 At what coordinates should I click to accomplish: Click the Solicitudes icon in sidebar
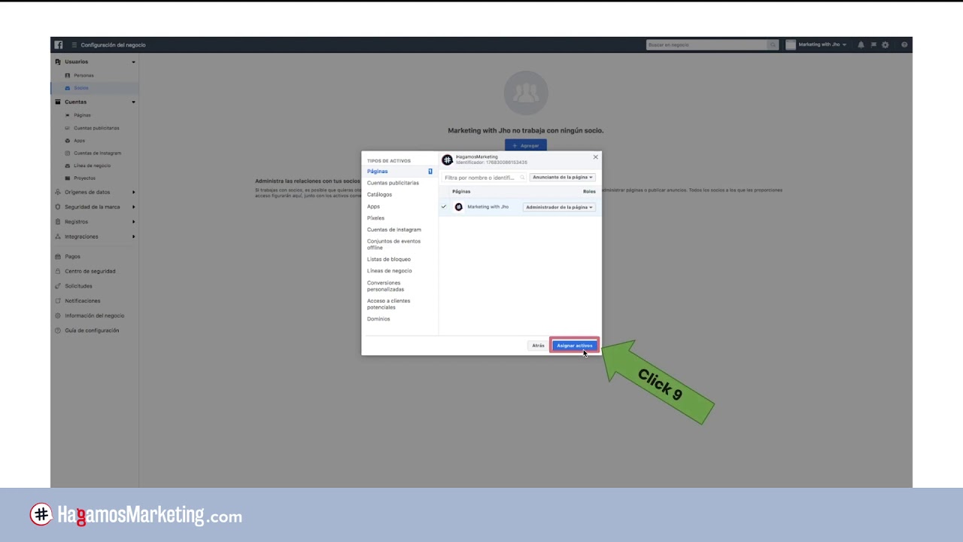click(58, 286)
